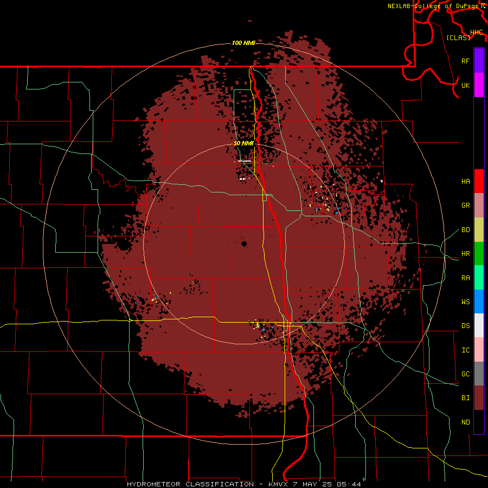488x488 pixels.
Task: Click the KMVX station identifier
Action: [x=278, y=484]
